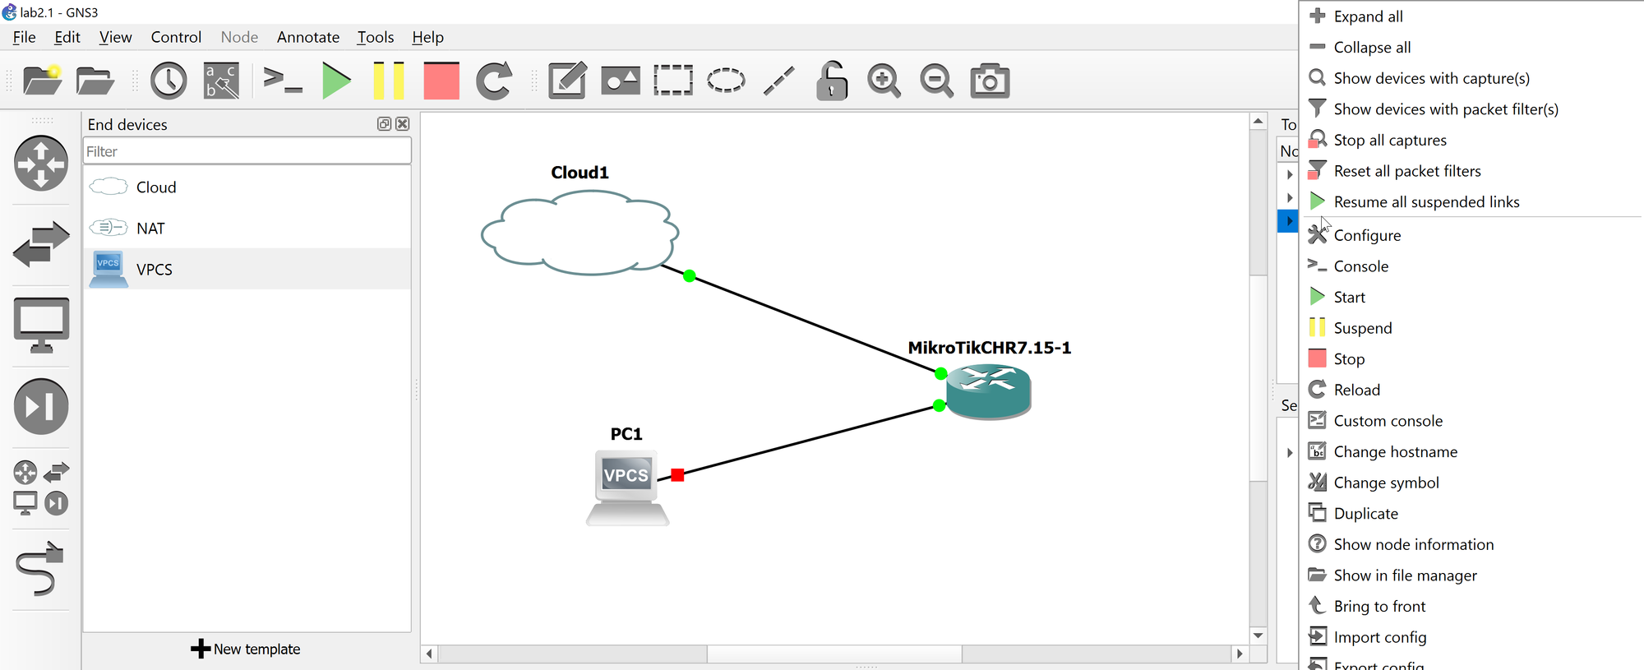Choose Resume all suspended links

[1471, 202]
